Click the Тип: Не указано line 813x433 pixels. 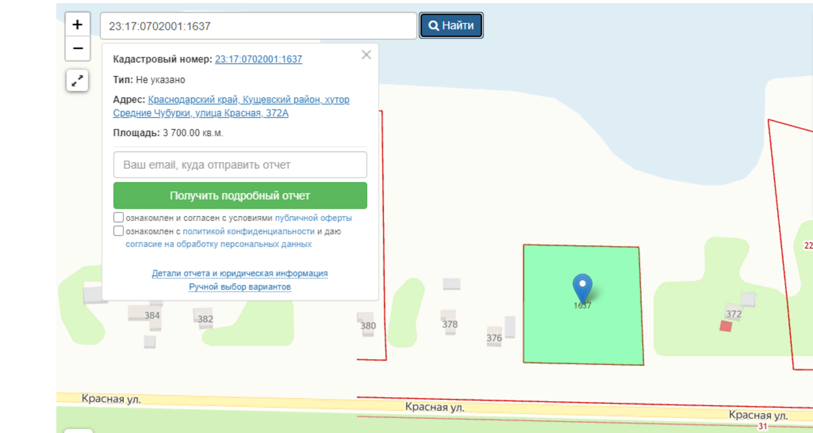[x=149, y=80]
